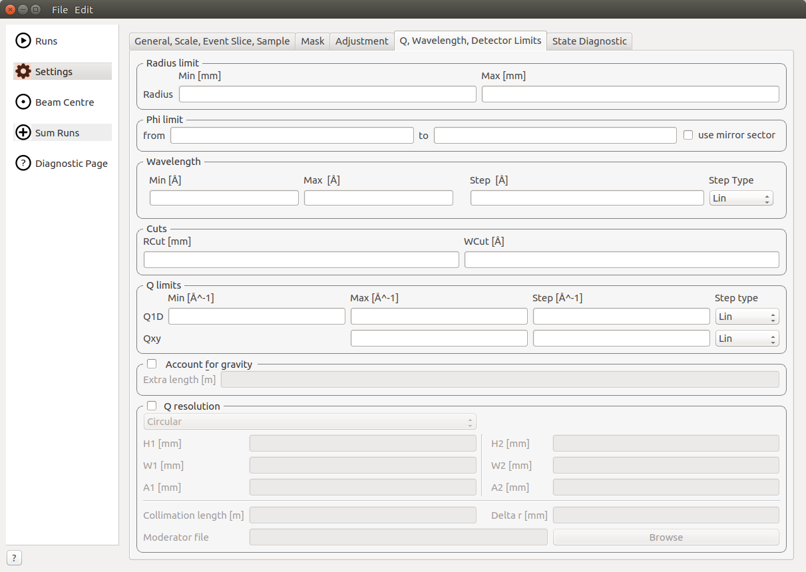This screenshot has width=806, height=572.
Task: Open the Diagnostic Page question icon
Action: point(23,164)
